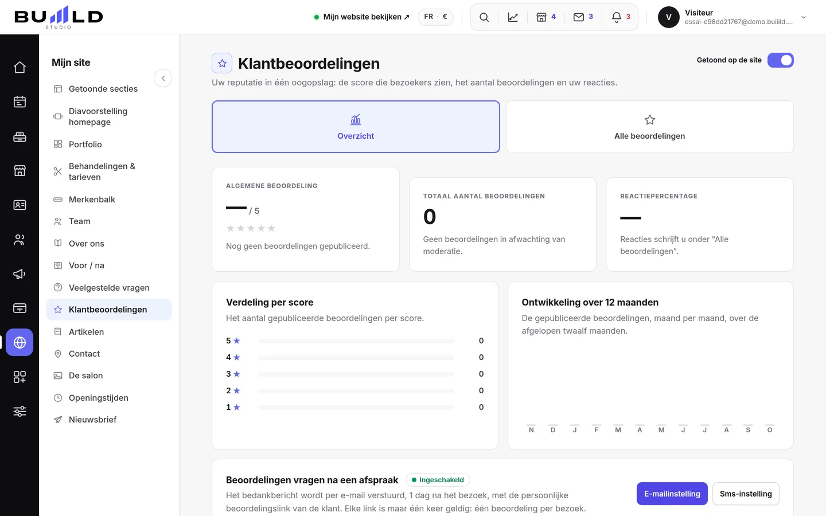This screenshot has width=826, height=516.
Task: Expand the Visiteur account dropdown
Action: pos(804,17)
